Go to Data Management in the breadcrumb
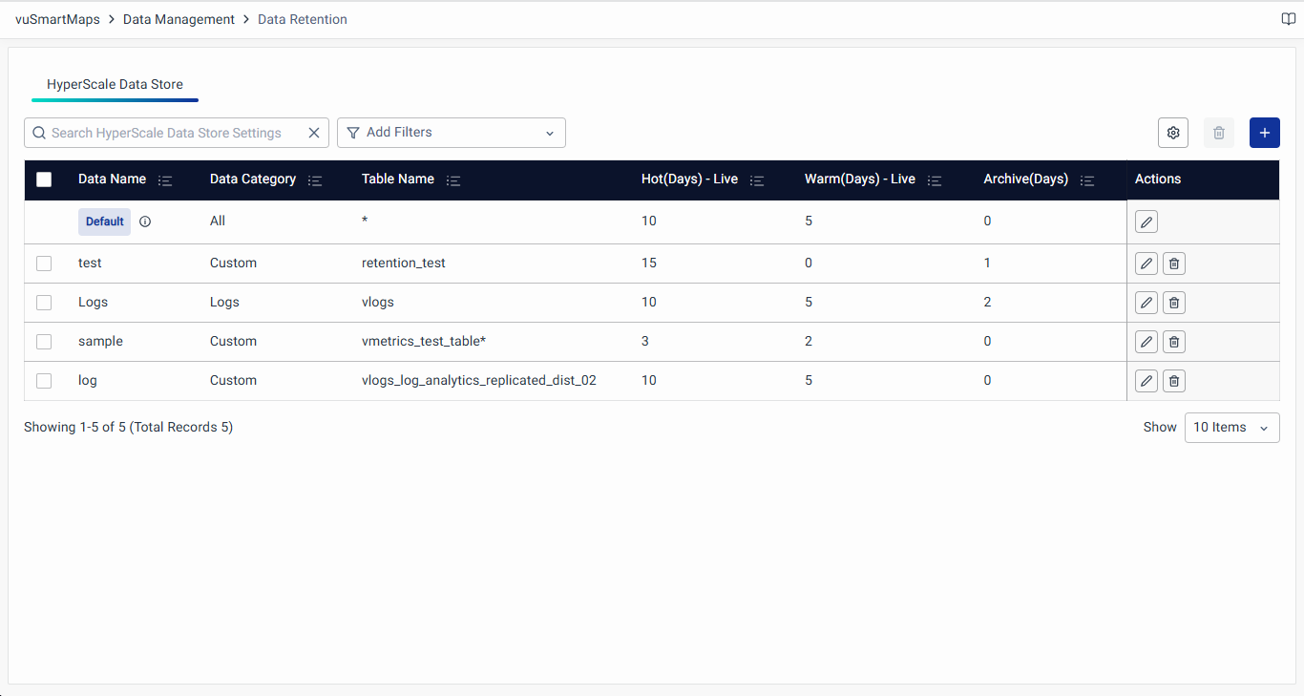This screenshot has width=1304, height=696. (x=179, y=19)
